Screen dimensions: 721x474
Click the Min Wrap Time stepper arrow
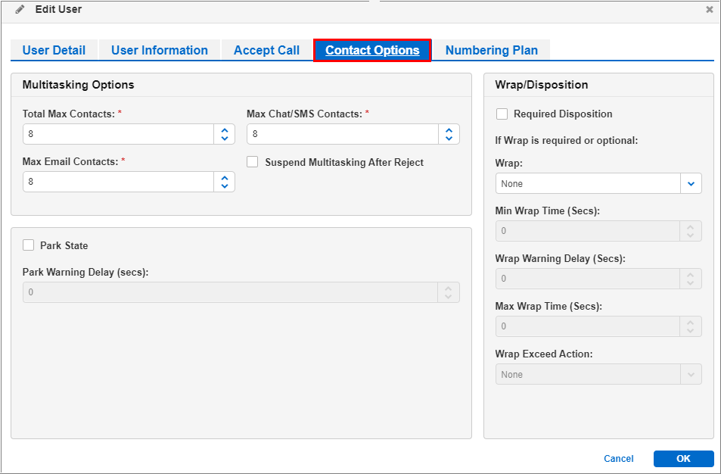(x=690, y=227)
